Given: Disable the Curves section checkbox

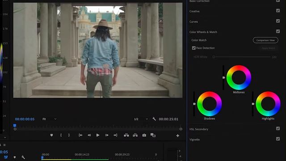Looking at the screenshot, I should click(278, 21).
